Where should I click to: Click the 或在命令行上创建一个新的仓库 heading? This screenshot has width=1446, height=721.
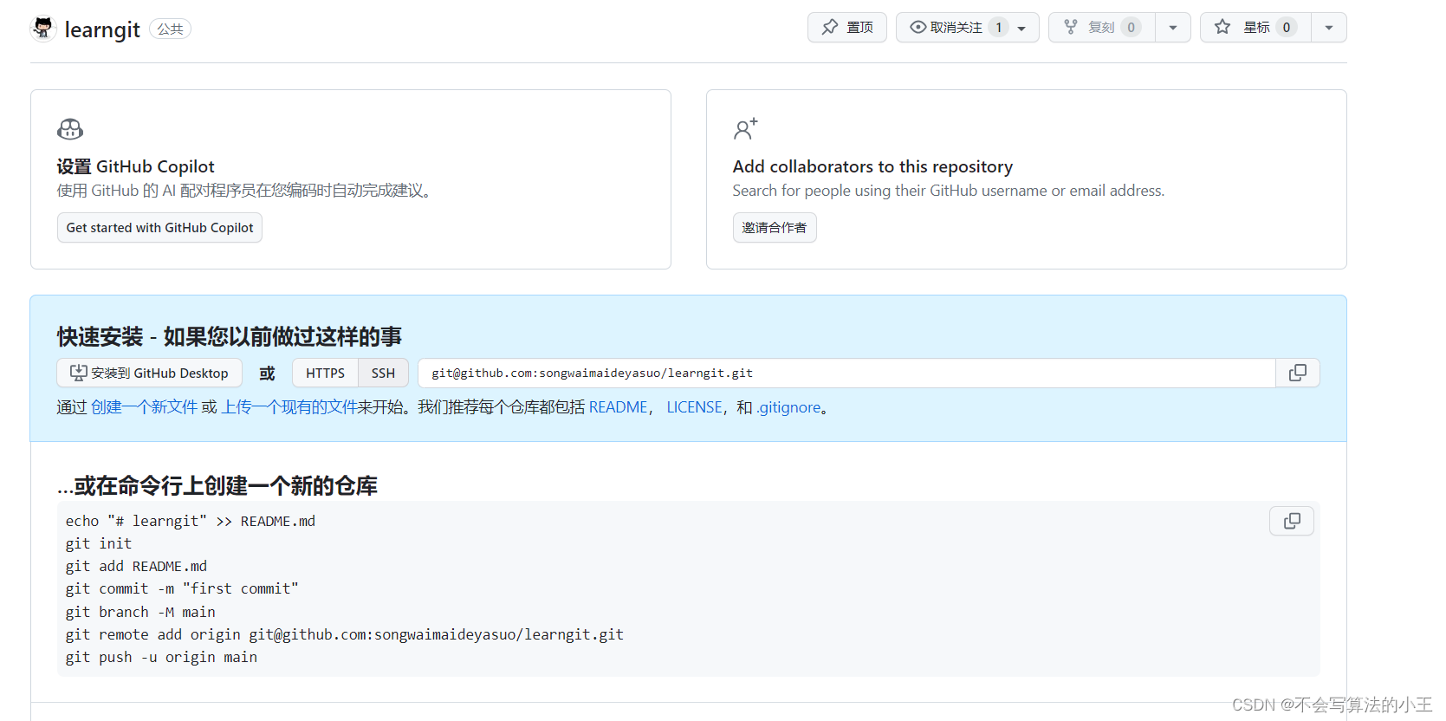coord(217,486)
